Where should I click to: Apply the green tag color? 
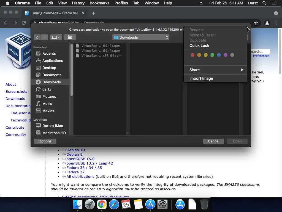click(x=212, y=55)
